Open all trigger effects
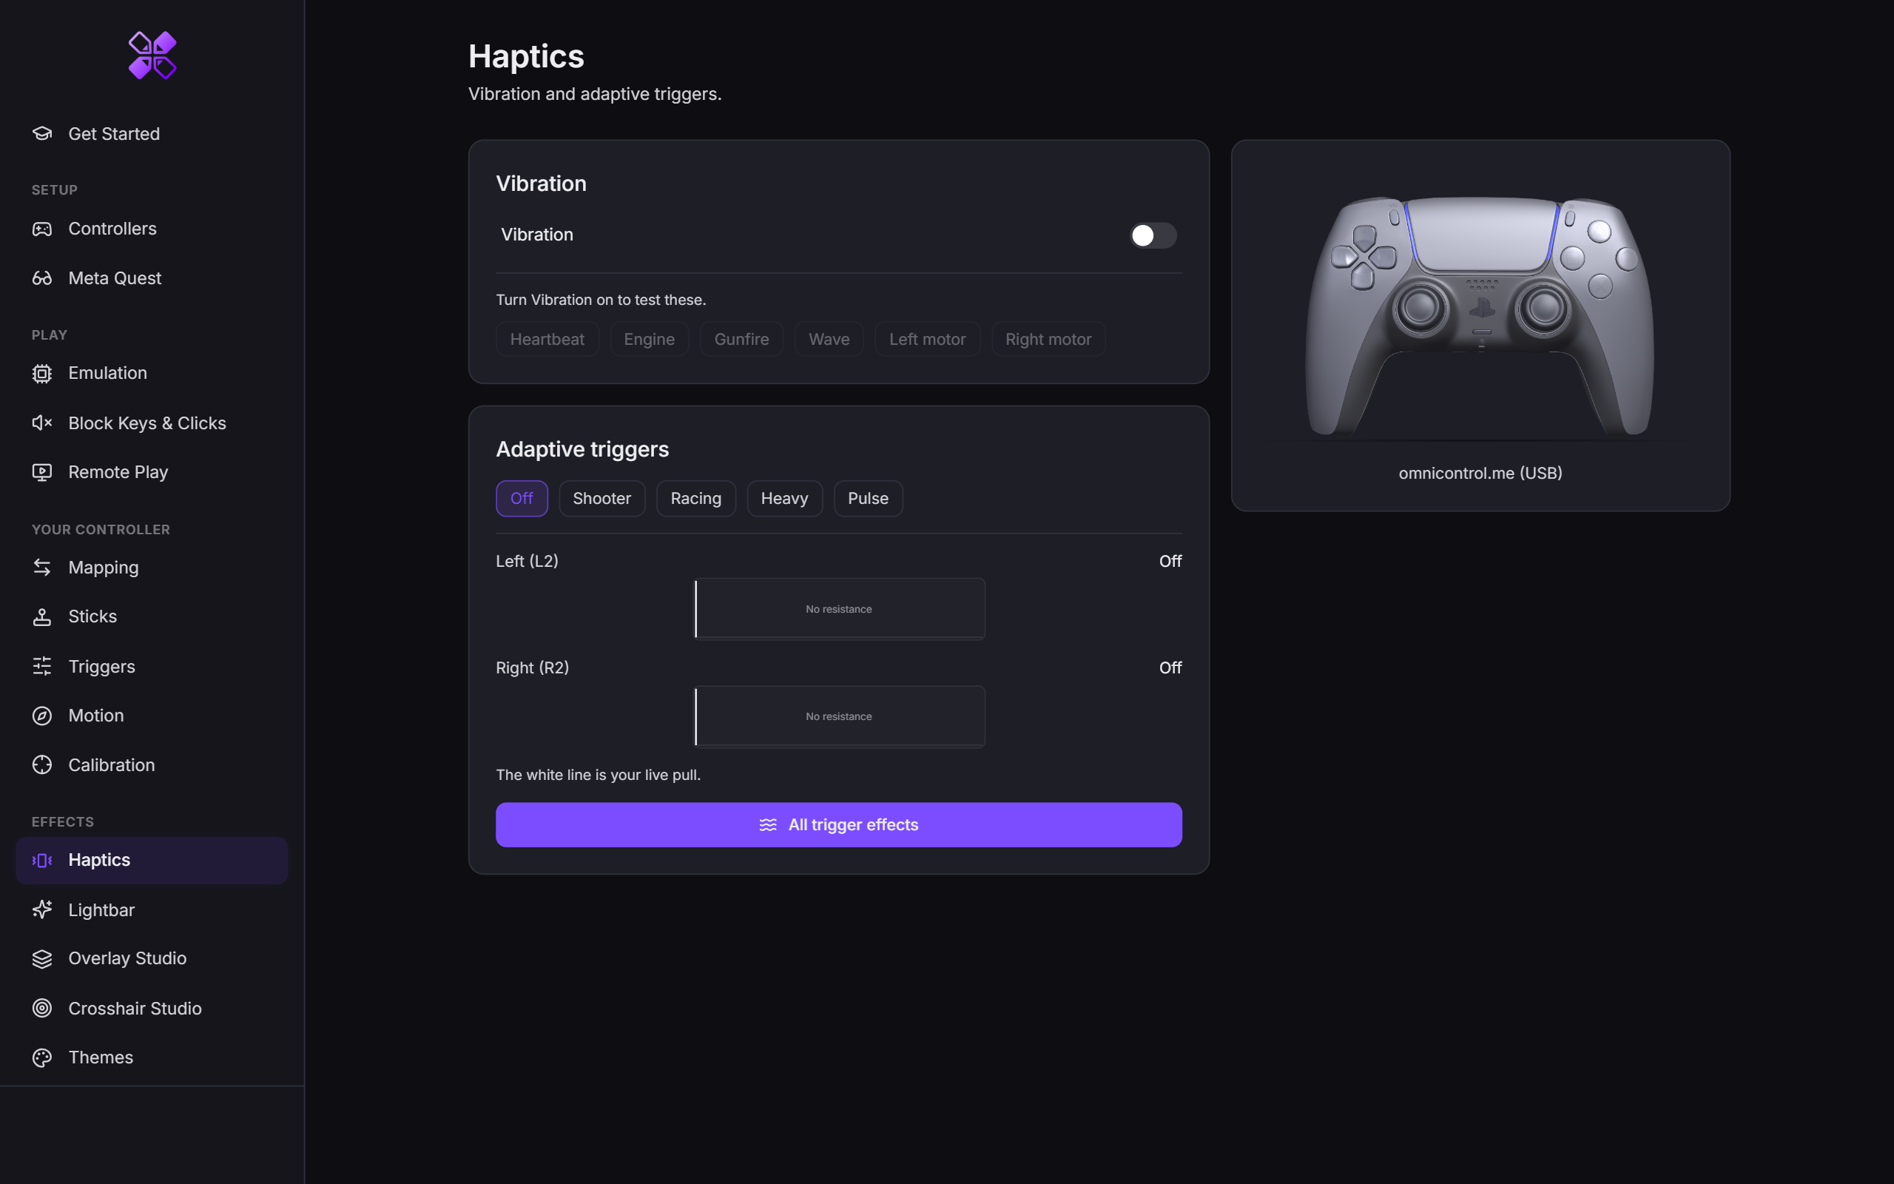The width and height of the screenshot is (1894, 1184). click(839, 824)
